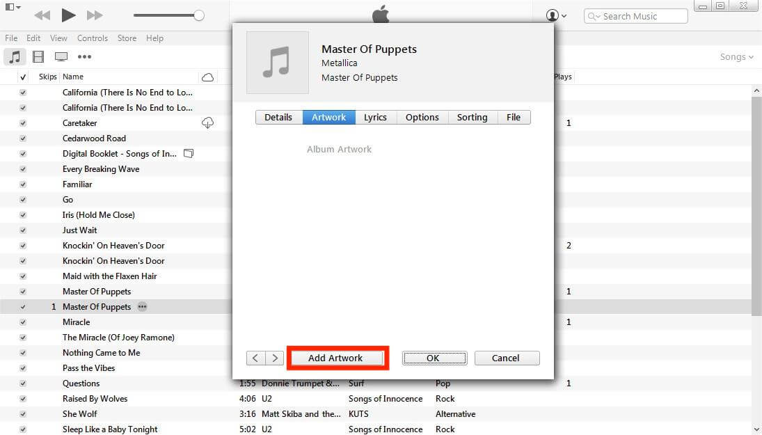Toggle the checkbox for Familiar

click(23, 184)
